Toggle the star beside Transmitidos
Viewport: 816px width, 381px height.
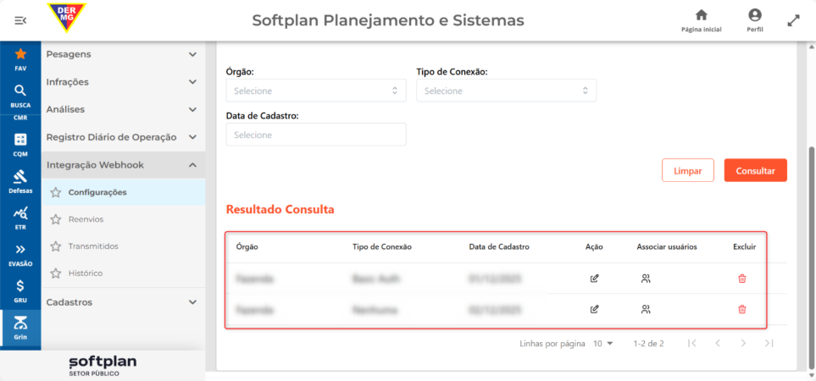tap(56, 246)
